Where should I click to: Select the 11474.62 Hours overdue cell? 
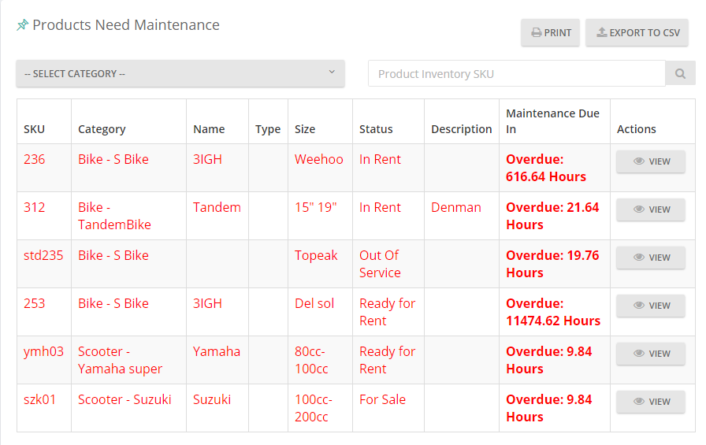coord(554,312)
